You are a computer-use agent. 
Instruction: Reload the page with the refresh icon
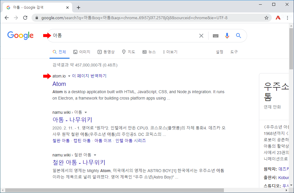25,18
